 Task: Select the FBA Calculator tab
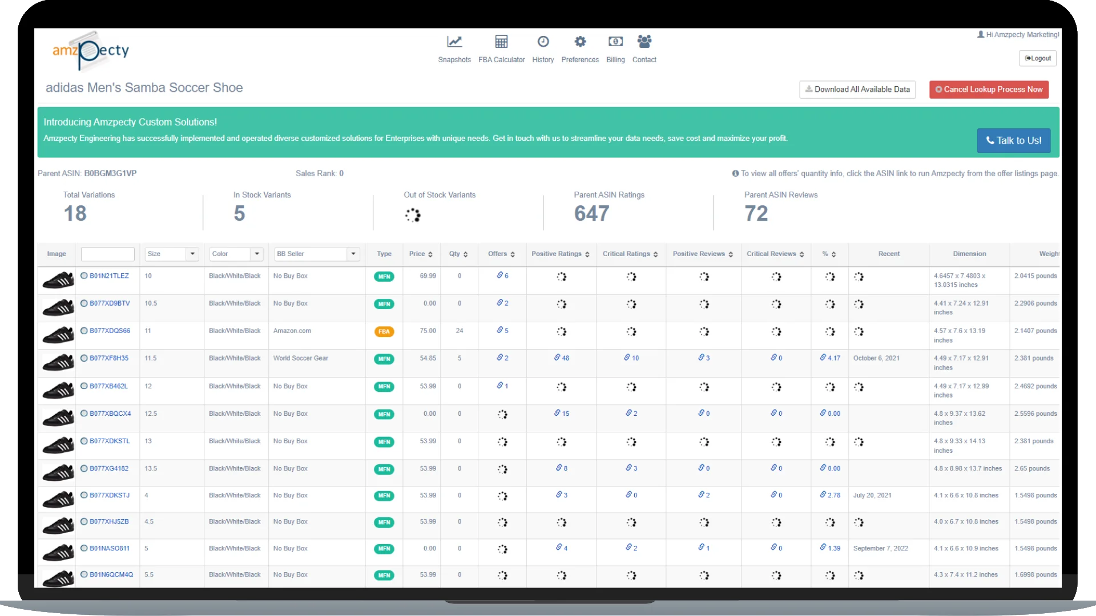(501, 48)
